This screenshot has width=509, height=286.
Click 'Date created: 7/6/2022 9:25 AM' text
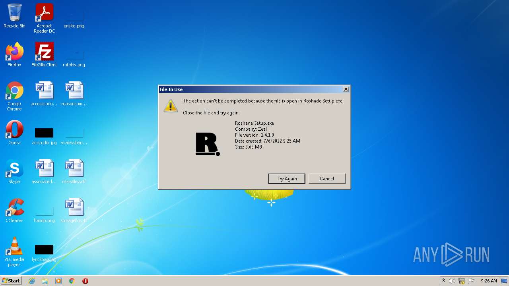point(268,141)
